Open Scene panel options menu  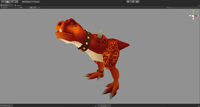(x=199, y=5)
